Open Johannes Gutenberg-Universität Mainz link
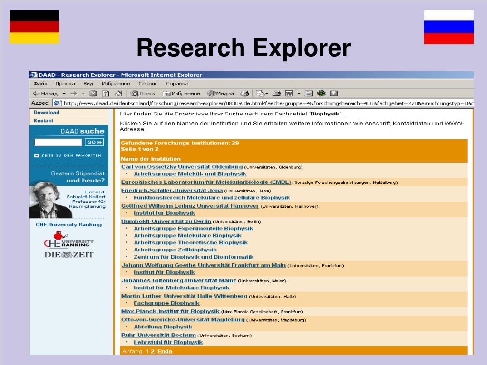This screenshot has width=487, height=365. click(179, 280)
